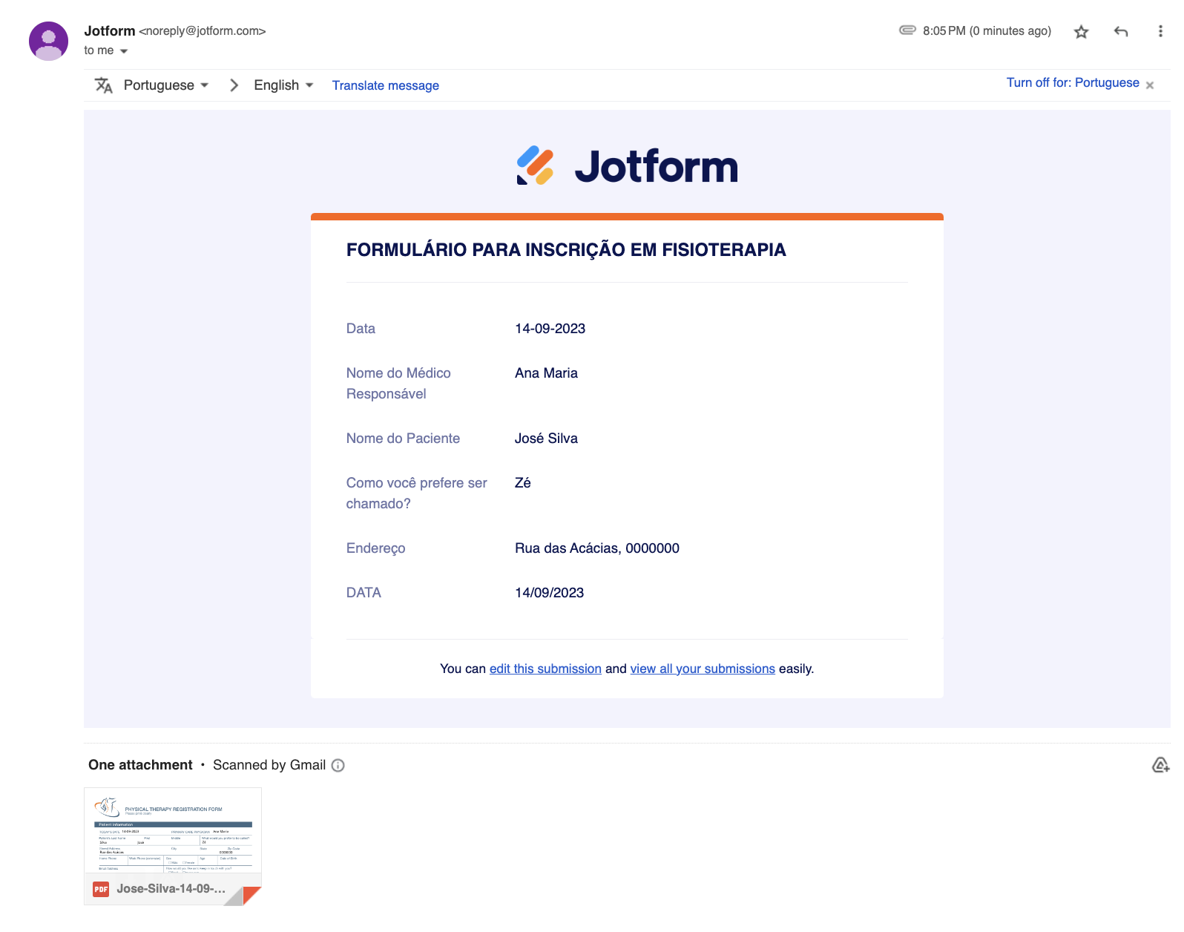Click the noreply@jotform.com sender address

point(203,31)
